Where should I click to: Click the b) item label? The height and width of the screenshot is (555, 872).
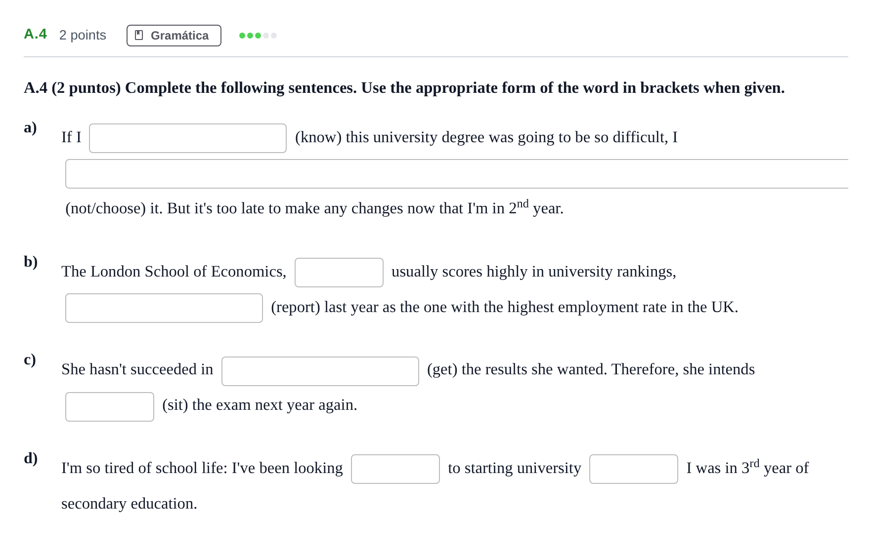(31, 262)
